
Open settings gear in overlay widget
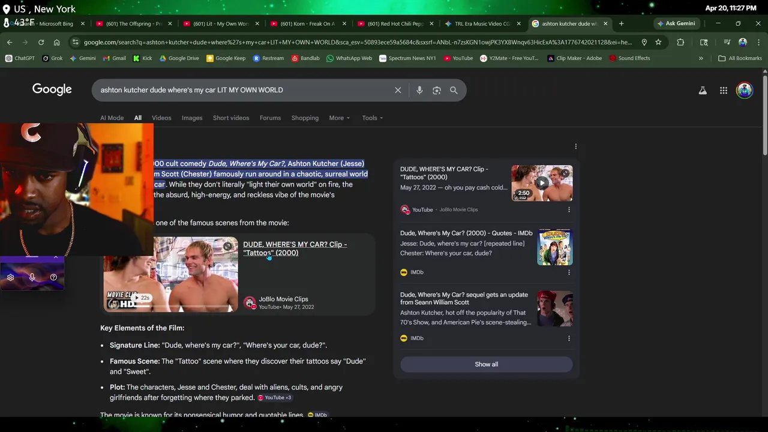point(10,277)
